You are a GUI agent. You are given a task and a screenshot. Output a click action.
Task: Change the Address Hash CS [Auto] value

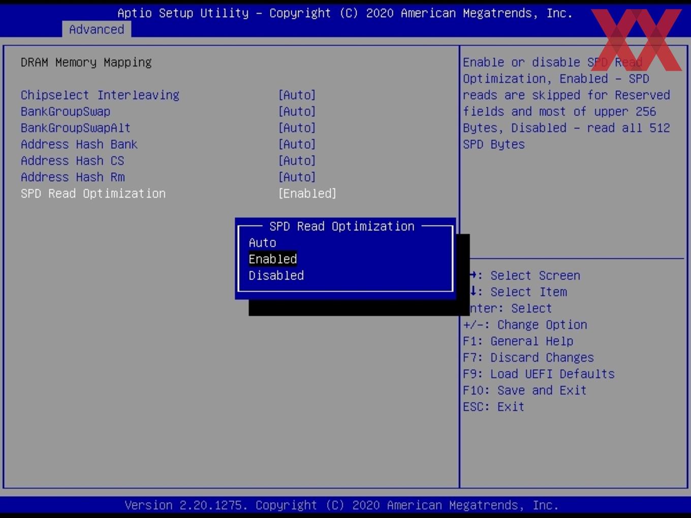point(297,160)
